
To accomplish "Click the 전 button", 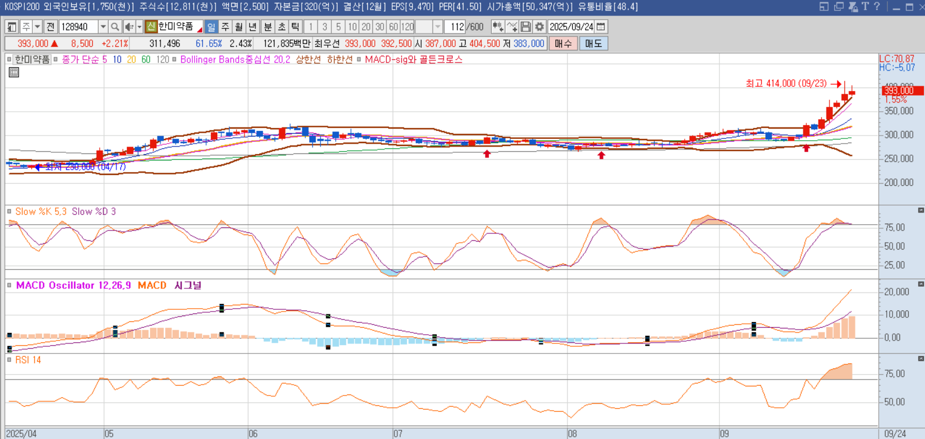I will [x=50, y=27].
